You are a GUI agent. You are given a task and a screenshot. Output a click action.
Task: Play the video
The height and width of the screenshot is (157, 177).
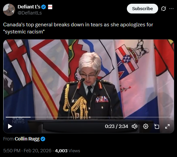point(10,126)
